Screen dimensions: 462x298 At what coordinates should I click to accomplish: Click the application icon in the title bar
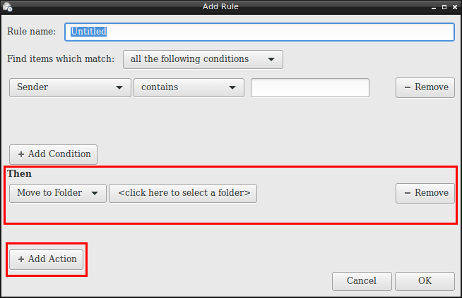tap(7, 7)
